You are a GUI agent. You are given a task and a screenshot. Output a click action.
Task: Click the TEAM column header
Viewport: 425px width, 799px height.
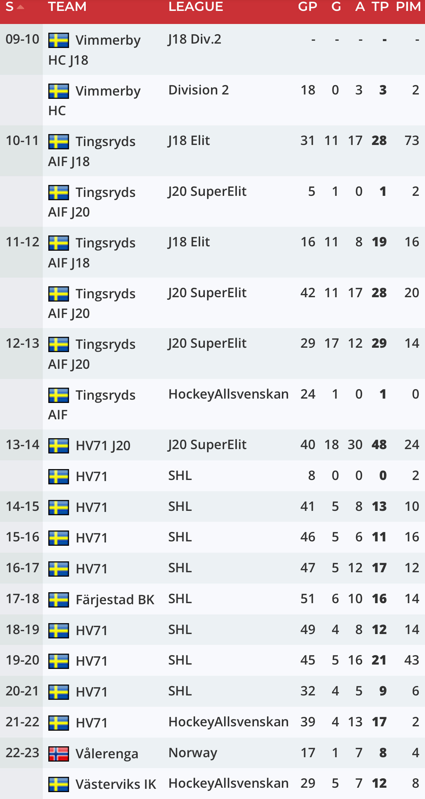tap(67, 7)
